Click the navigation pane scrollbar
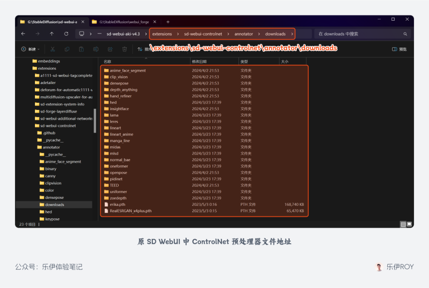This screenshot has height=288, width=429. (x=95, y=121)
